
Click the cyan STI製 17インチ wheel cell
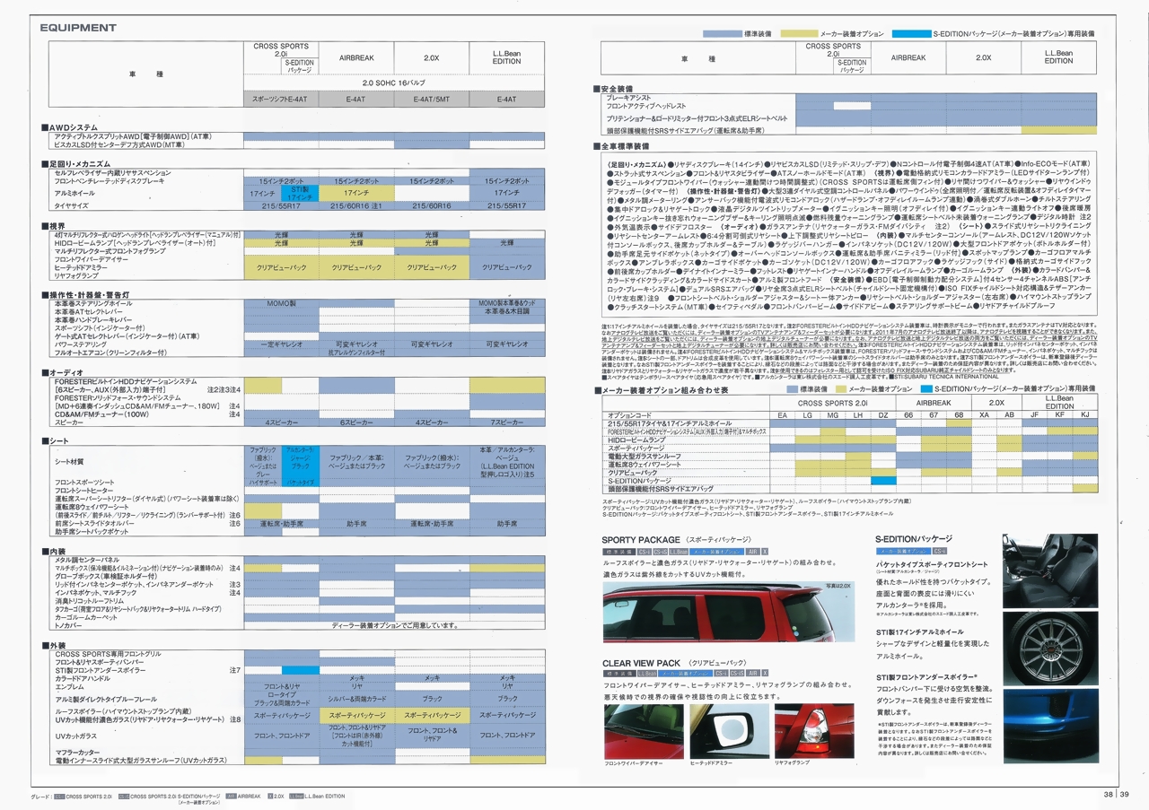299,193
